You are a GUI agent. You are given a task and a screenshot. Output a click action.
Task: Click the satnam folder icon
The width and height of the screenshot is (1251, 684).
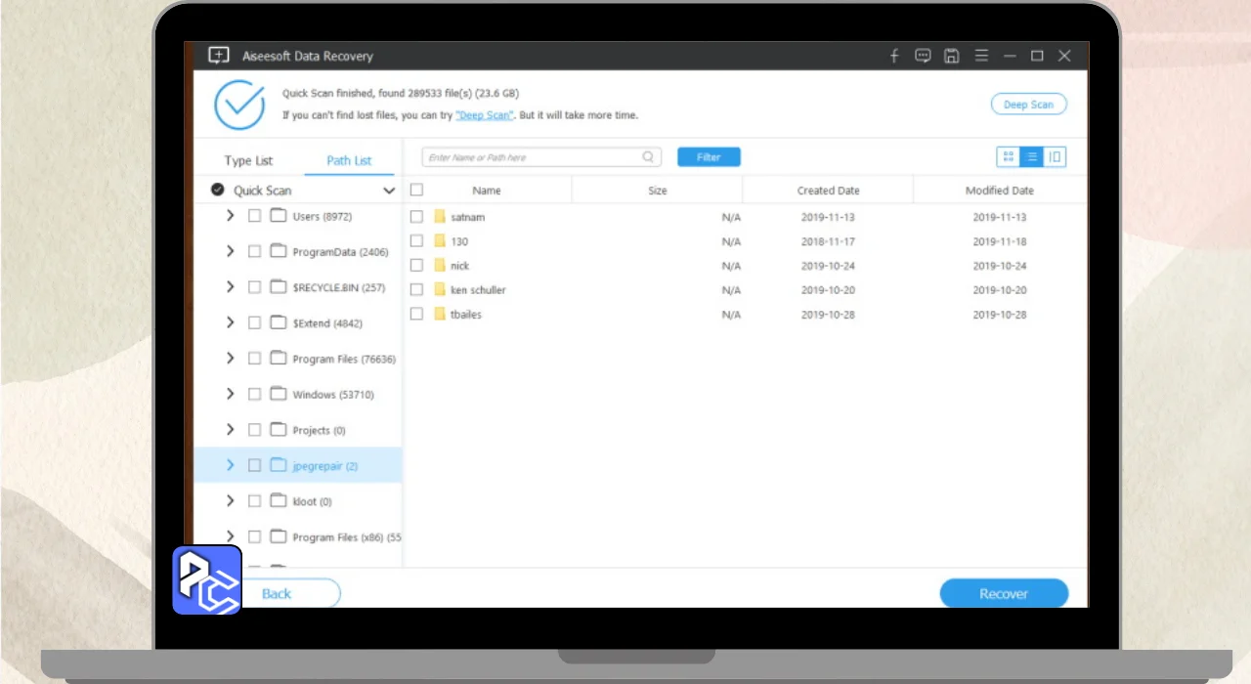coord(440,217)
